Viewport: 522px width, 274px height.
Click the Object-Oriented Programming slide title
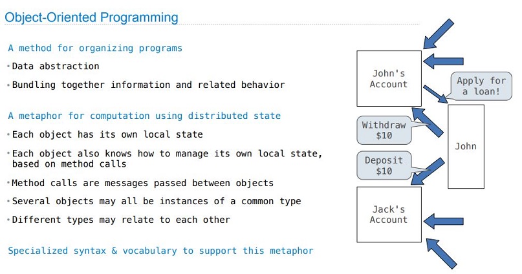[92, 17]
